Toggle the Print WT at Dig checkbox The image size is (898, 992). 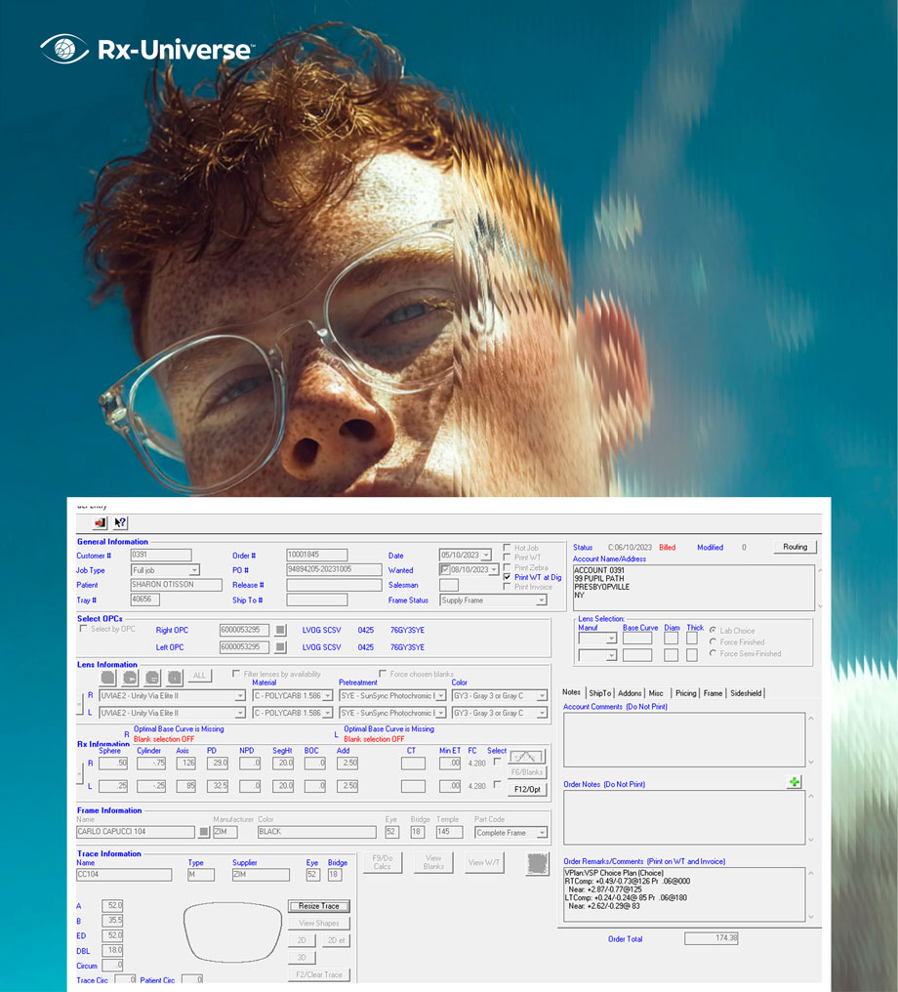pos(507,577)
